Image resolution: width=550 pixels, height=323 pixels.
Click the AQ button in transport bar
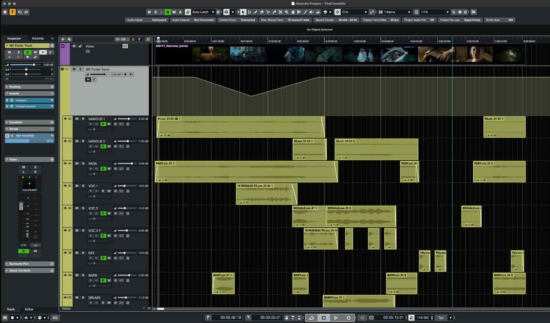[55, 318]
